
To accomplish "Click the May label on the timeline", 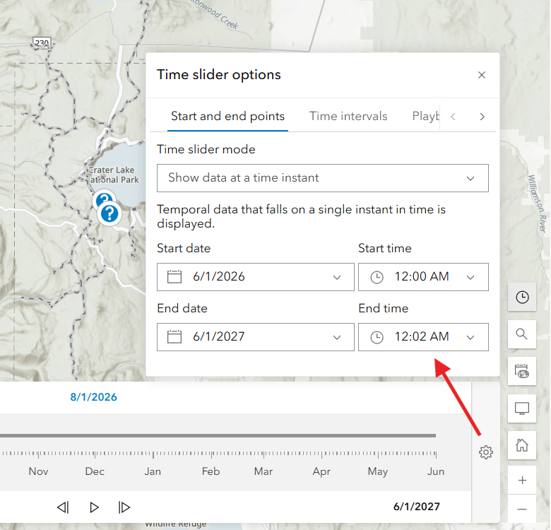I will (377, 471).
